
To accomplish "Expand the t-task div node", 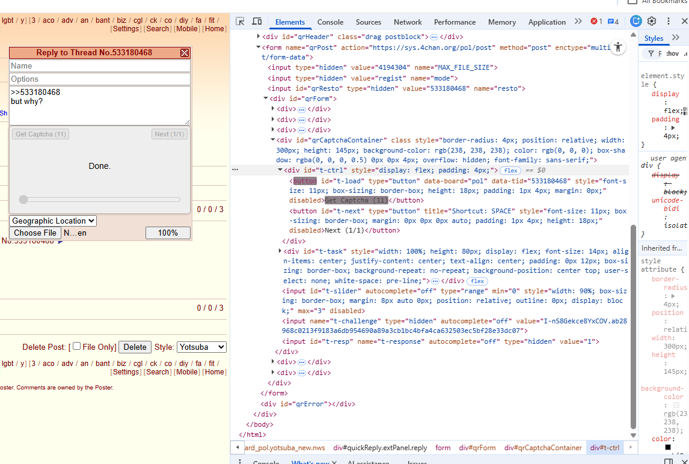I will click(x=280, y=251).
